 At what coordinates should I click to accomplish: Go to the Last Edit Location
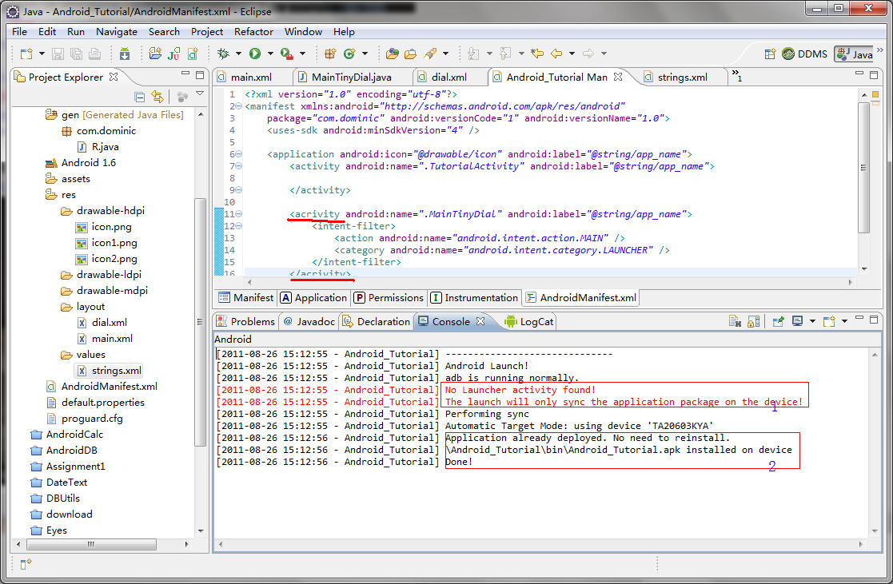(x=537, y=54)
